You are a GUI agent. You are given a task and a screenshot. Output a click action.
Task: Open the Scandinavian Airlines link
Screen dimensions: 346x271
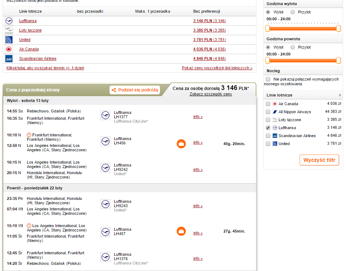(x=38, y=58)
